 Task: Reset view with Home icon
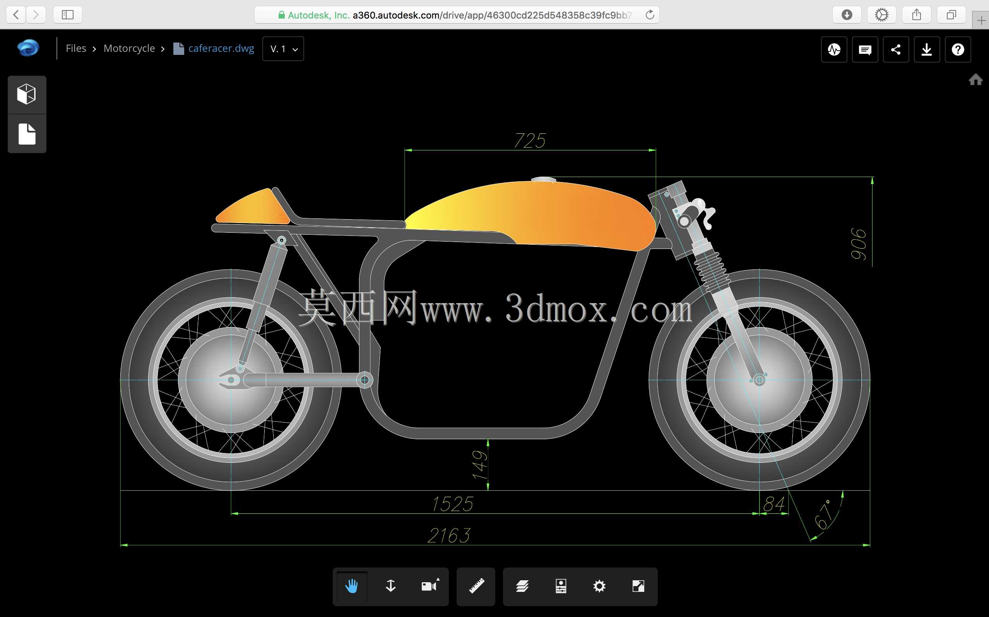click(x=975, y=80)
